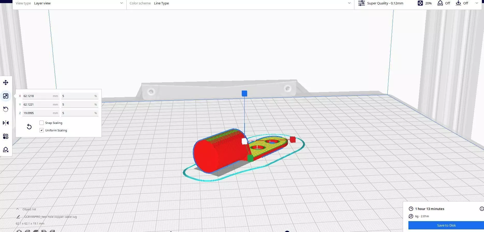
Task: Open the View type dropdown
Action: (69, 3)
